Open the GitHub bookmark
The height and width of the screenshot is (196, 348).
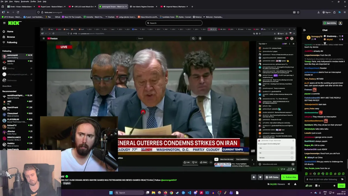click(x=57, y=17)
